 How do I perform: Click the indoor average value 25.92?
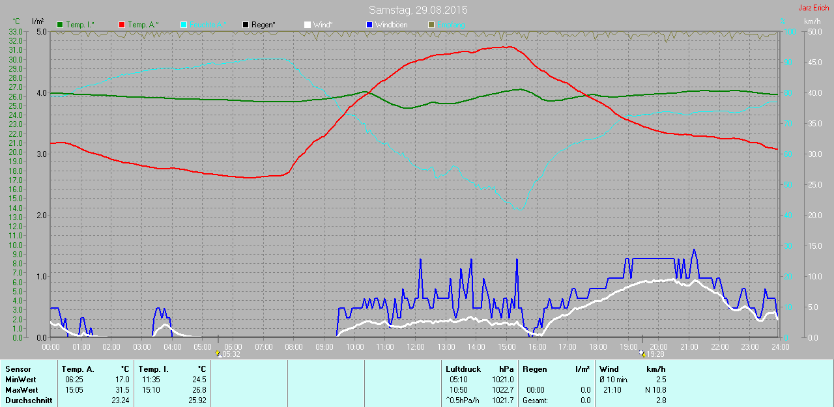point(196,400)
